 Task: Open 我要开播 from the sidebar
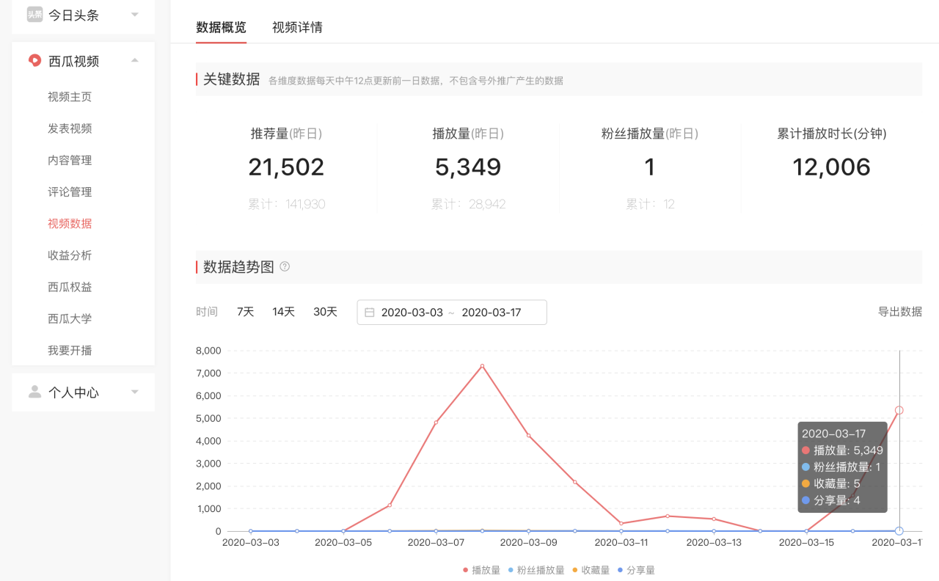tap(70, 350)
